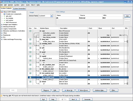Click Add button in Clock Settings
The height and width of the screenshot is (101, 133).
tap(127, 16)
